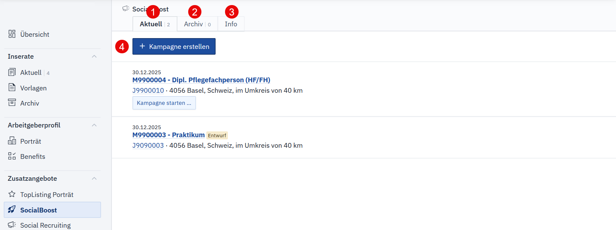Click the Vorlagen document icon
616x230 pixels.
[12, 87]
